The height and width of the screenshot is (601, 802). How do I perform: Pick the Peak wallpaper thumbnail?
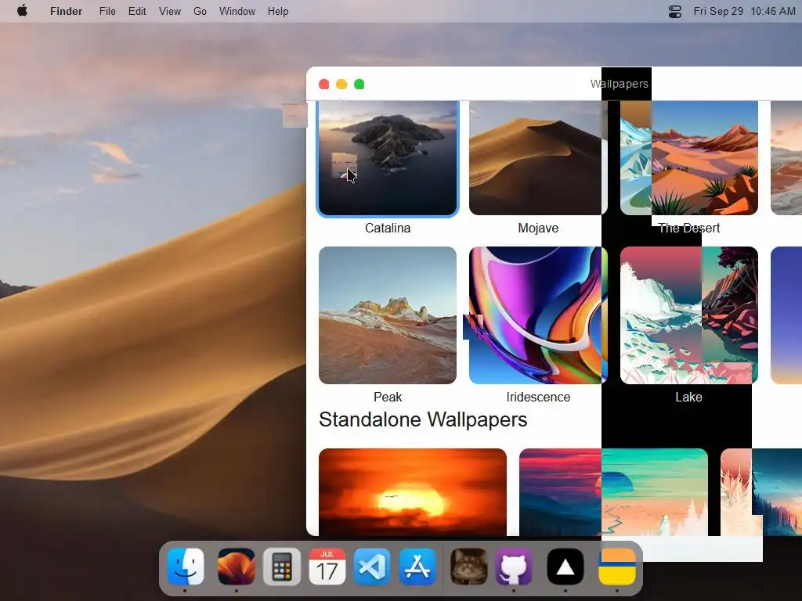click(388, 315)
